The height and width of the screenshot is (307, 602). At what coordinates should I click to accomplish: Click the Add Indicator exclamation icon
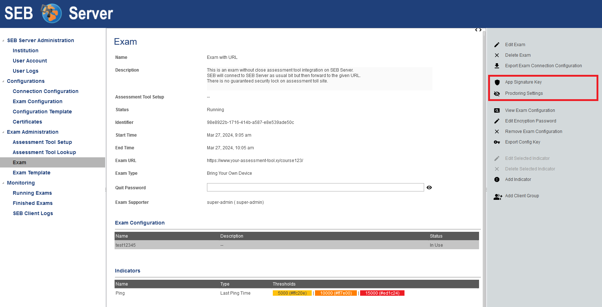[497, 179]
